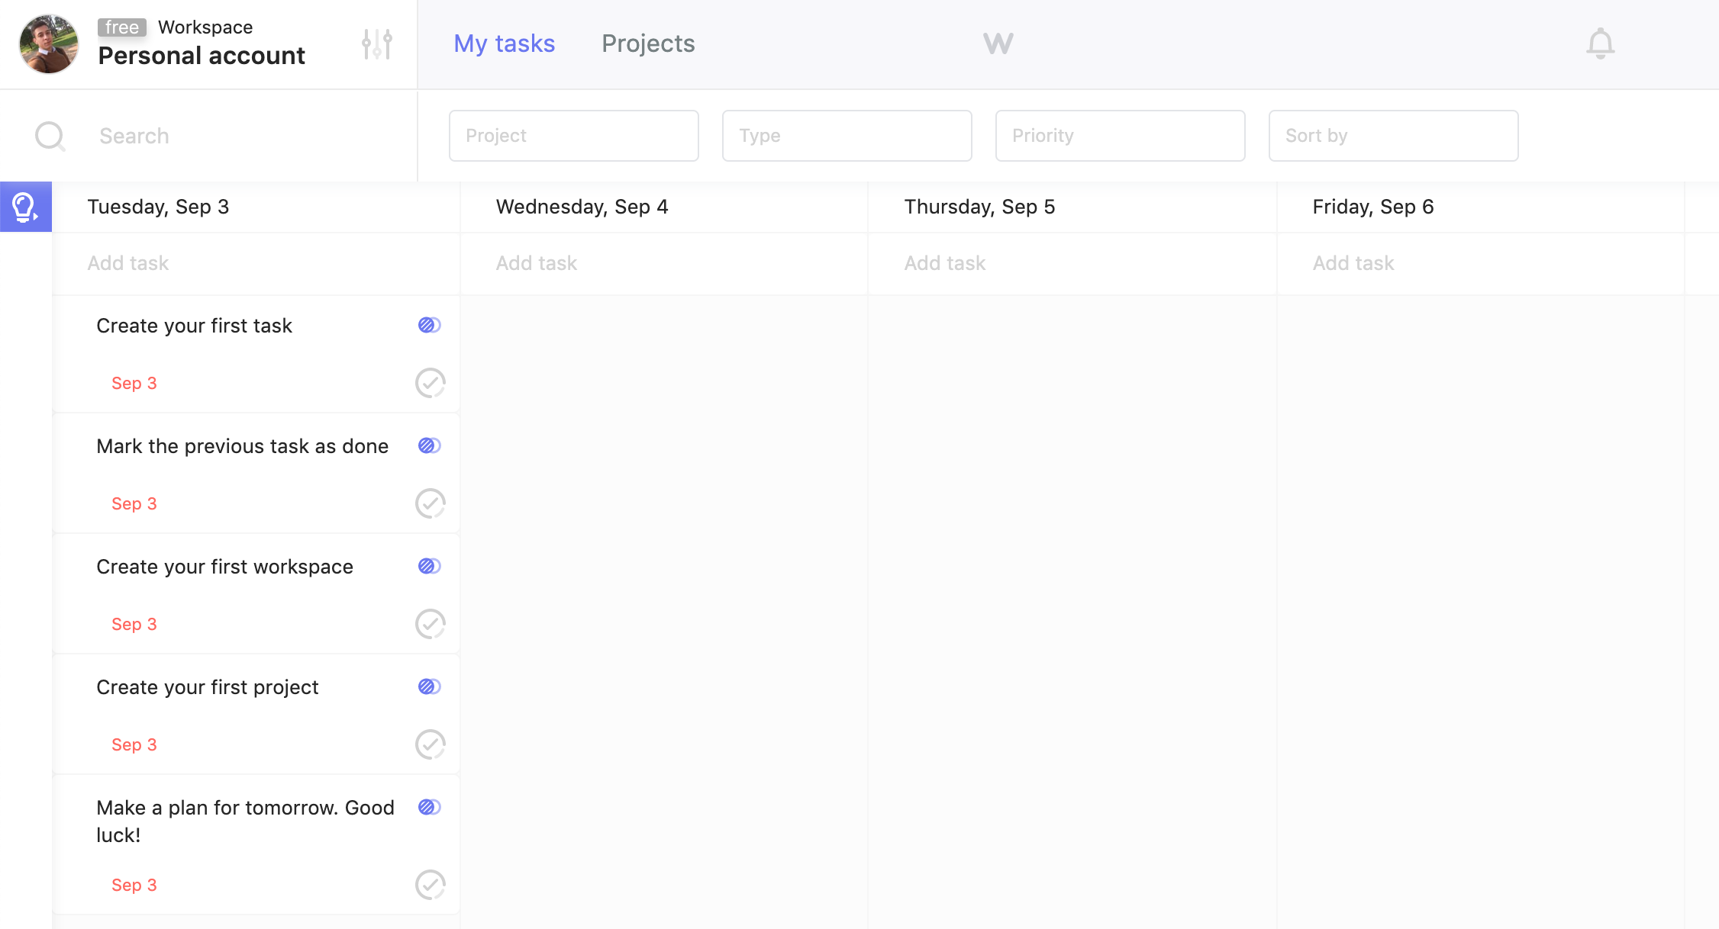Click the user profile avatar

point(49,44)
